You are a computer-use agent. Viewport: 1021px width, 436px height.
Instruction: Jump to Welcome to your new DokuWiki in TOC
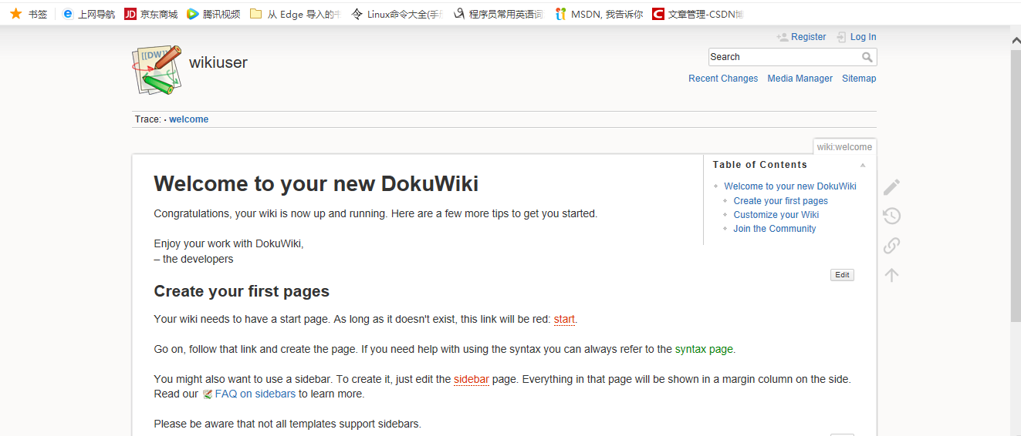pos(790,186)
